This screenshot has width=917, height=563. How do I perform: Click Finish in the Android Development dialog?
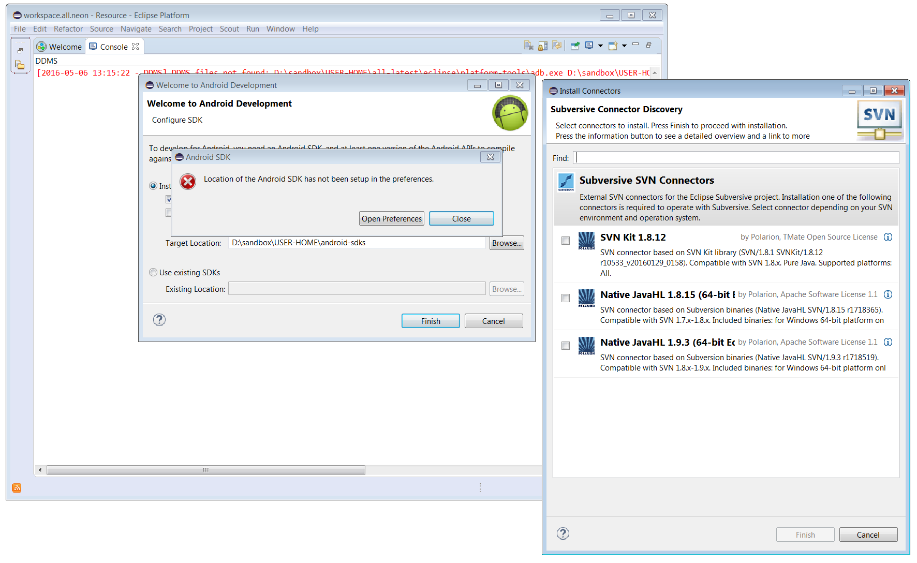tap(431, 321)
